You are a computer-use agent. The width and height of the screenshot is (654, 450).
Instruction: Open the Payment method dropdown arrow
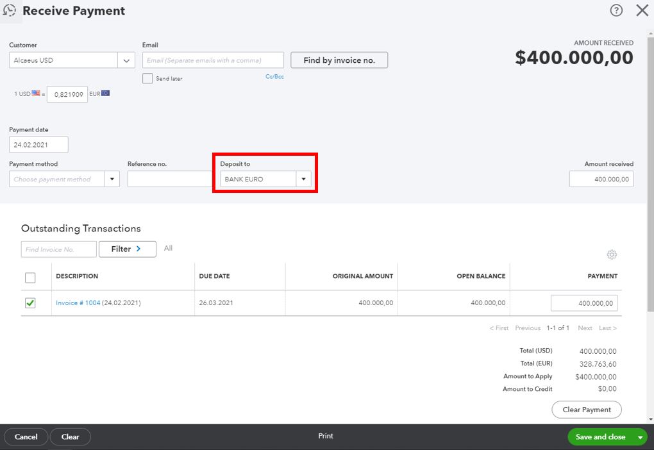(x=112, y=179)
